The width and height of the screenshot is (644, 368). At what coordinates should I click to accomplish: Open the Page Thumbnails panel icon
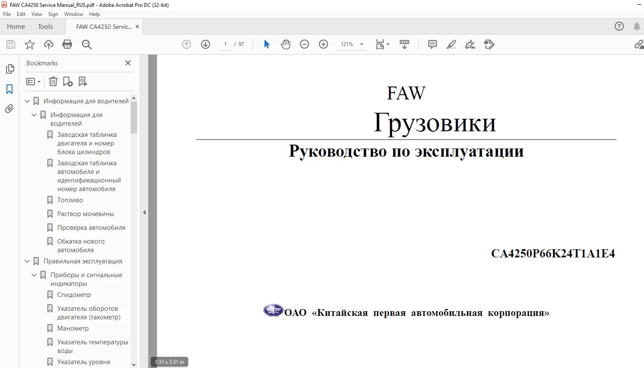(x=9, y=69)
